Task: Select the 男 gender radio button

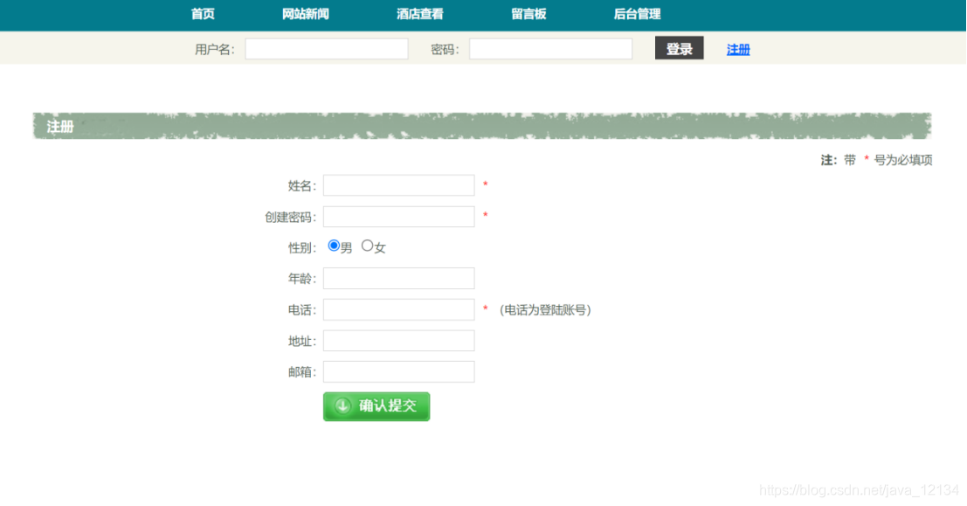Action: click(334, 246)
